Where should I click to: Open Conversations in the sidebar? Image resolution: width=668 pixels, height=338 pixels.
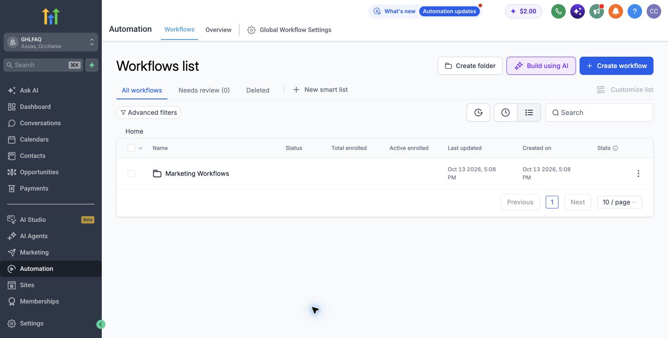point(51,123)
